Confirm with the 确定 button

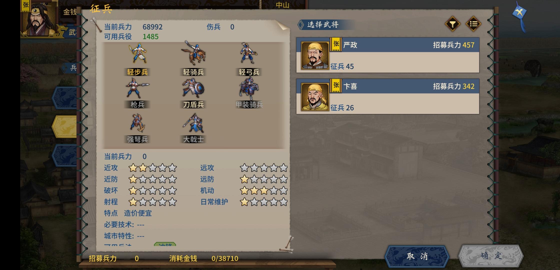point(491,256)
